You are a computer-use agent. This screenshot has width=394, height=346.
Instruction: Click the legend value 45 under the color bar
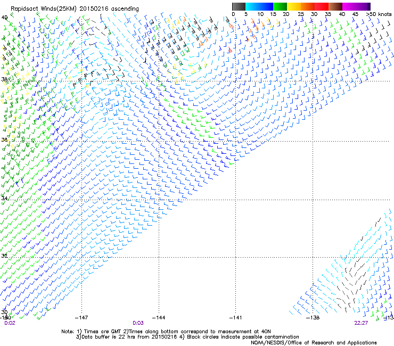(355, 14)
